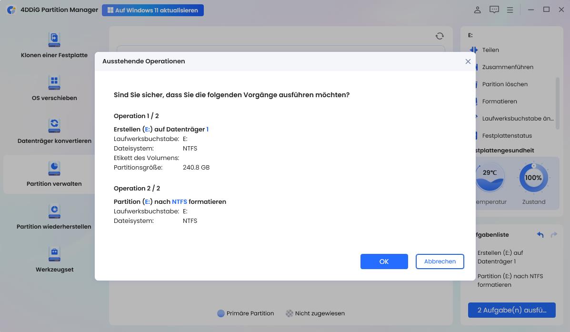This screenshot has width=570, height=332.
Task: Open the hamburger menu in the titlebar
Action: [x=510, y=10]
